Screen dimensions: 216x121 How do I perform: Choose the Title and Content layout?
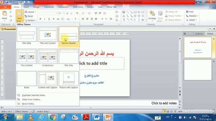pos(48,36)
